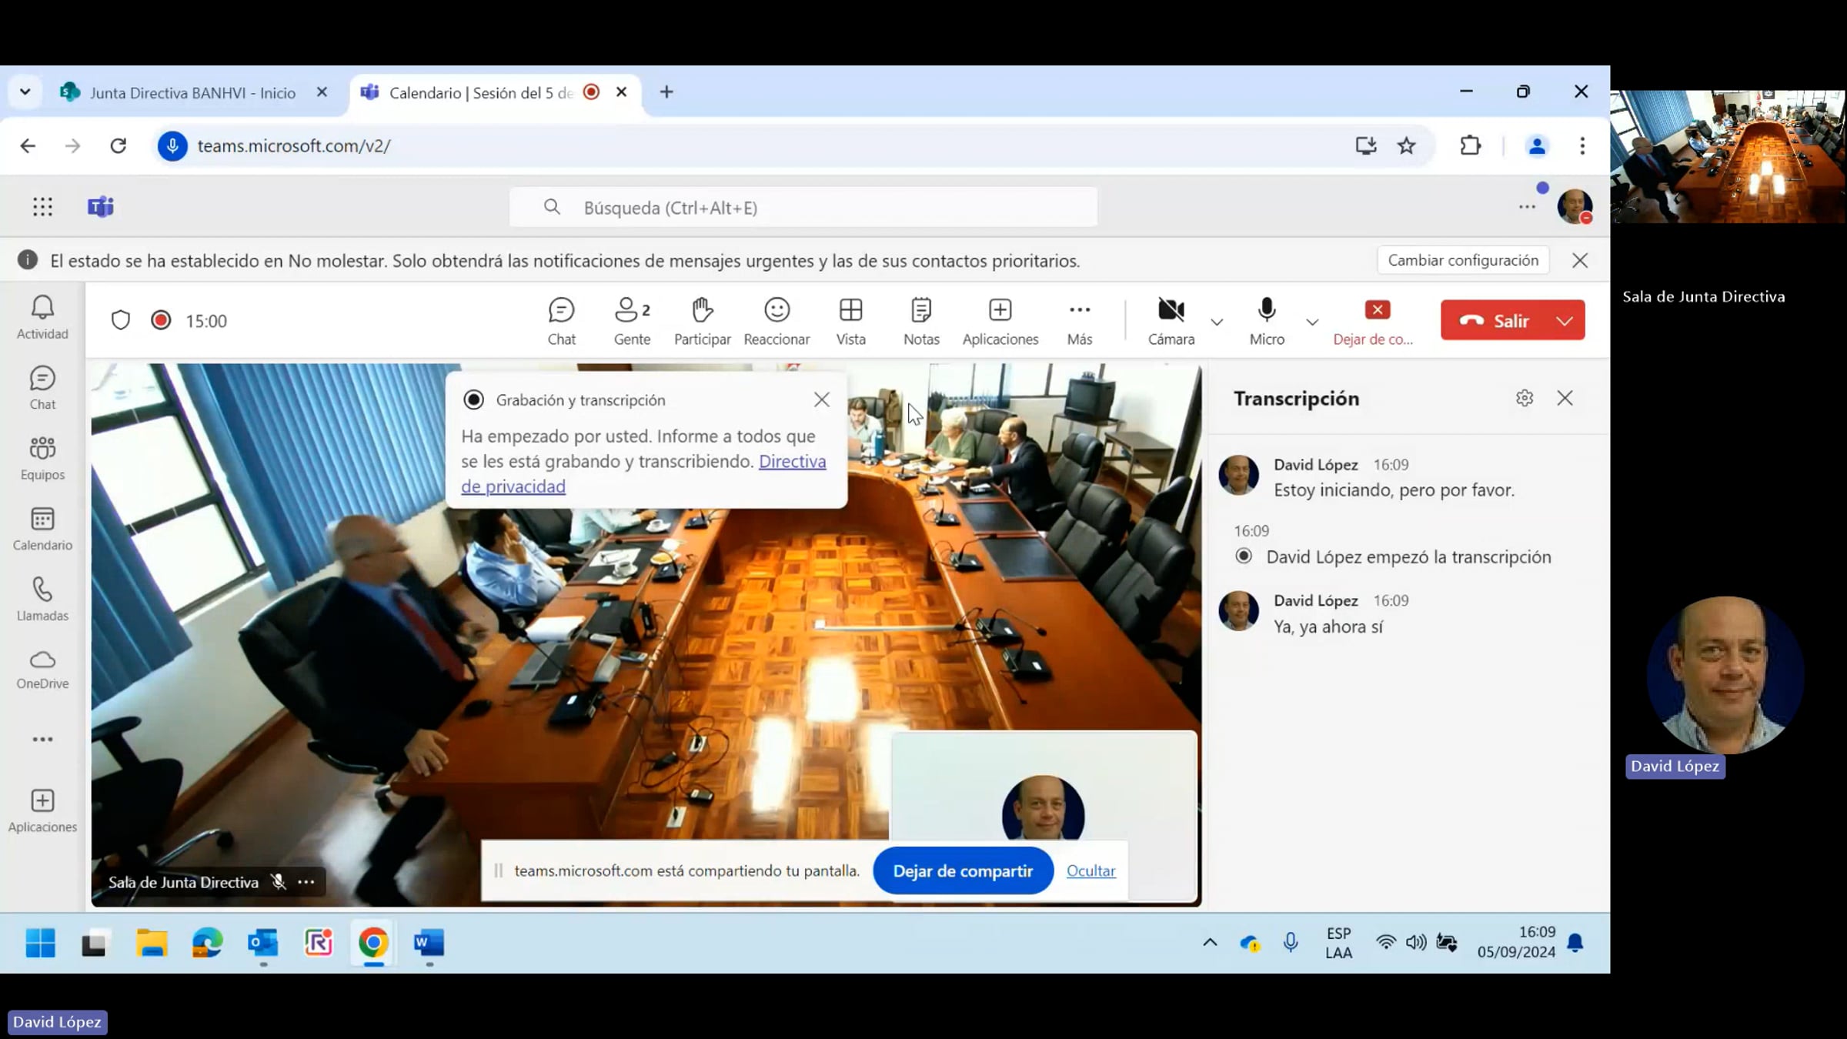
Task: Open the Calendario sidebar section
Action: (42, 529)
